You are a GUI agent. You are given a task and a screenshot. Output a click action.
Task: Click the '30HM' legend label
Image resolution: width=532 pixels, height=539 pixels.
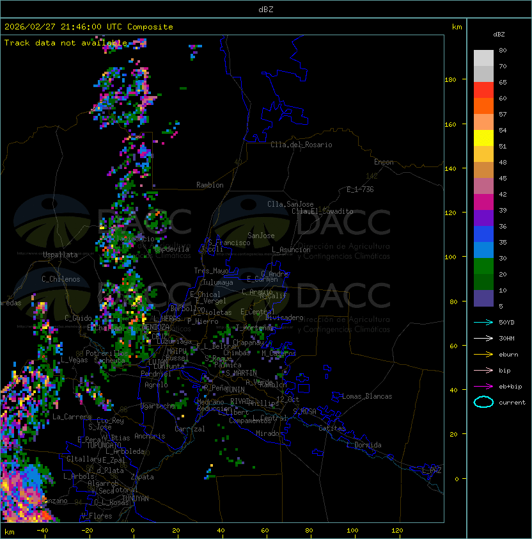click(x=506, y=339)
